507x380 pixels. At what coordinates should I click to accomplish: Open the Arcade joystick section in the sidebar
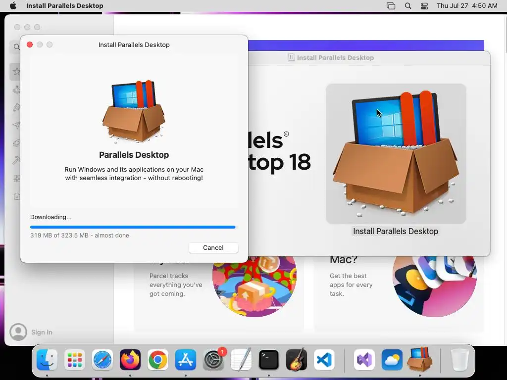(x=16, y=89)
